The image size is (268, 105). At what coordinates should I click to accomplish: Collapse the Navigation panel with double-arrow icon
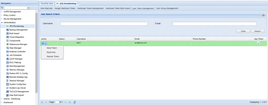click(x=36, y=3)
